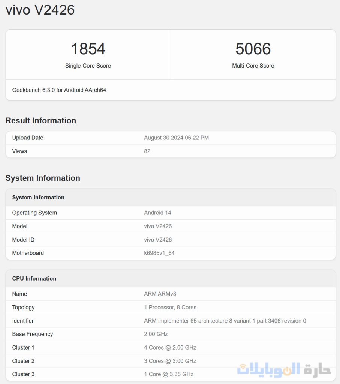Click the 1854 single-core score value
Viewport: 340px width, 384px height.
click(88, 49)
